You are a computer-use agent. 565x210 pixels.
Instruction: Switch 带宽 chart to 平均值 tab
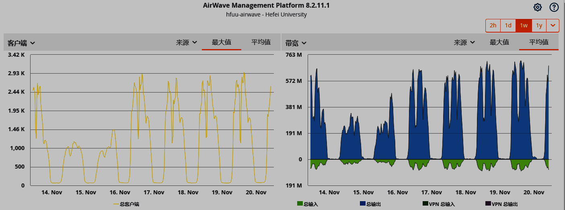[x=539, y=42]
